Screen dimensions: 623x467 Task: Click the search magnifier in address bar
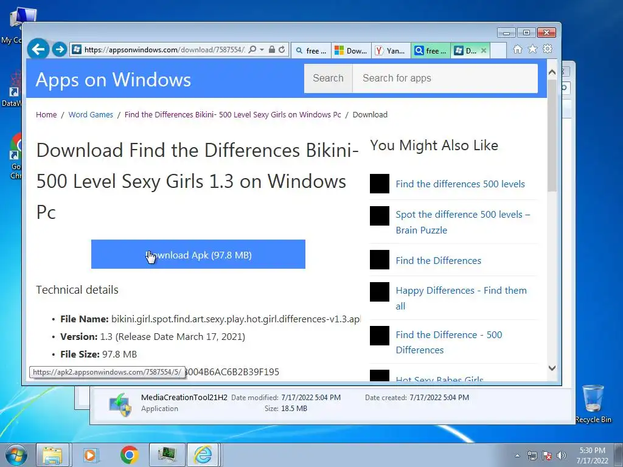(x=252, y=50)
